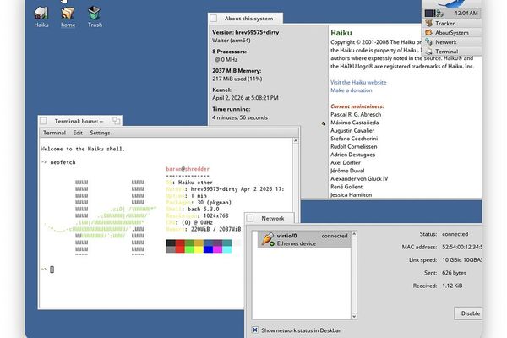
Task: Click the Terminal prompt cursor
Action: (52, 269)
